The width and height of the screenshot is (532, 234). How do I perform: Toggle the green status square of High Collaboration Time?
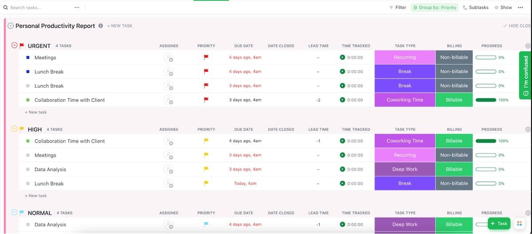tap(28, 141)
